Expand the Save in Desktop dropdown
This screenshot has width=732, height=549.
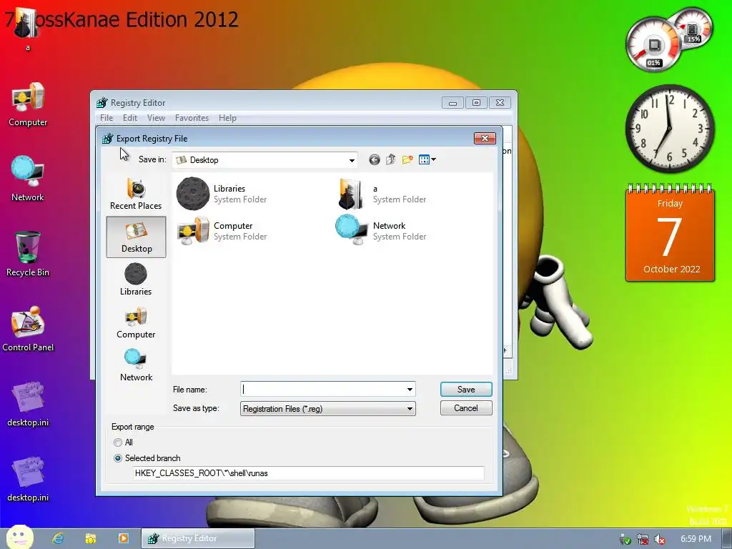coord(352,160)
